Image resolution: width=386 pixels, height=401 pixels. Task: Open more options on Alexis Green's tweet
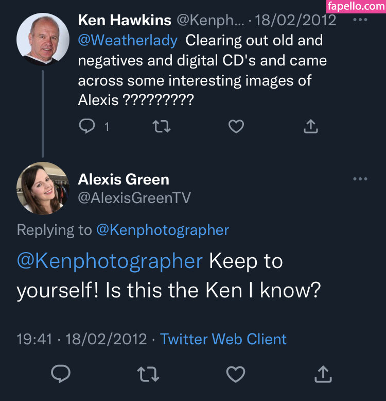coord(361,179)
